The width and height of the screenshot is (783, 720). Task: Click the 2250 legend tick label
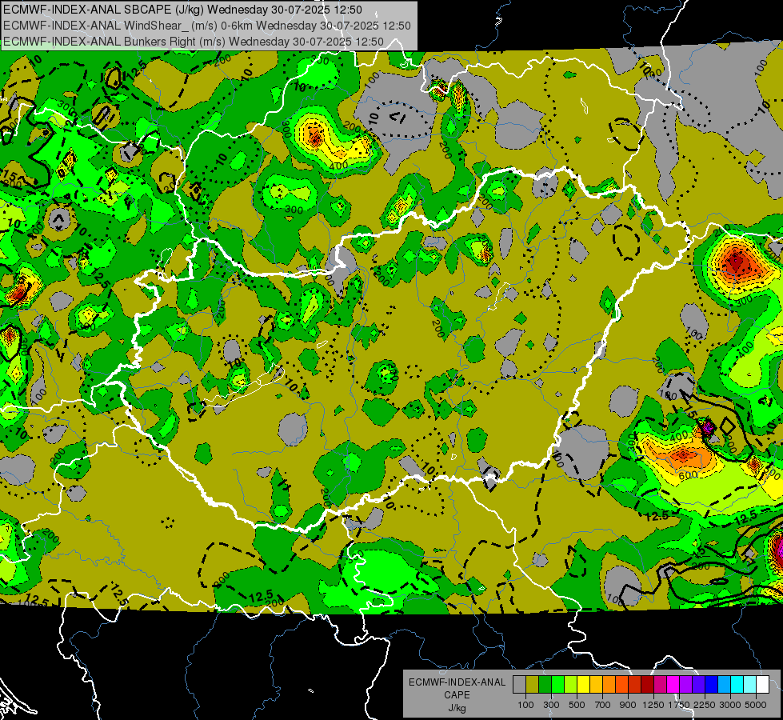coord(705,705)
